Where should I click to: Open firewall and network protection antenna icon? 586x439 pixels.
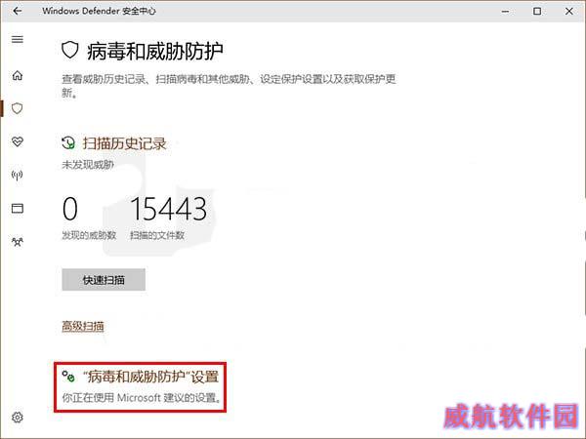18,175
